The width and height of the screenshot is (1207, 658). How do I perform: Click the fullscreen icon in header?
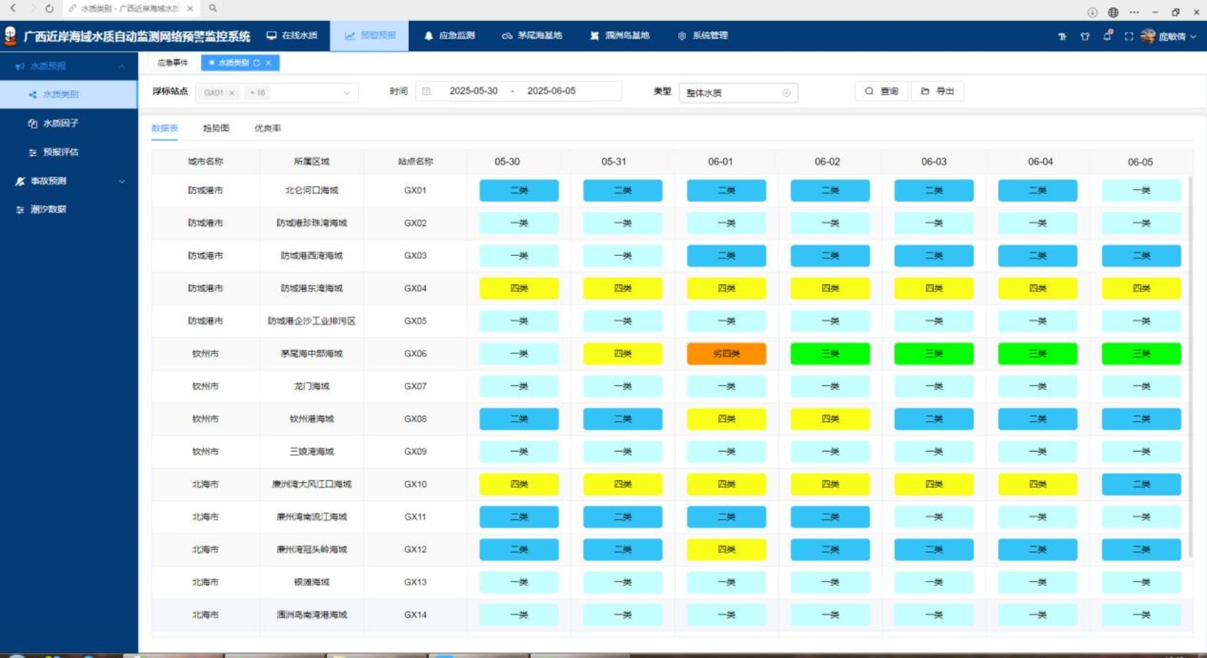[1128, 36]
